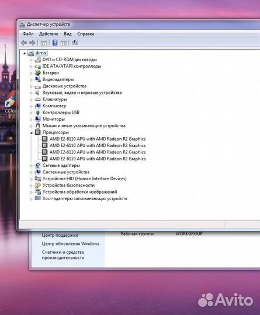Open Центр обновления Windows link
The height and width of the screenshot is (315, 260).
[x=71, y=244]
